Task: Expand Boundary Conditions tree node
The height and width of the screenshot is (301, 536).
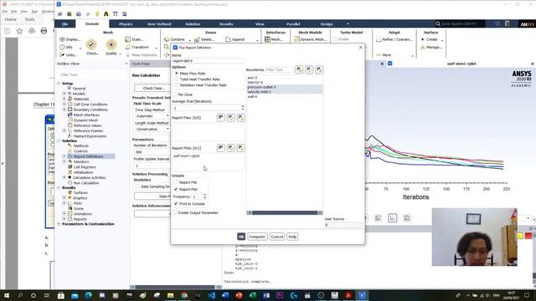Action: (x=64, y=110)
